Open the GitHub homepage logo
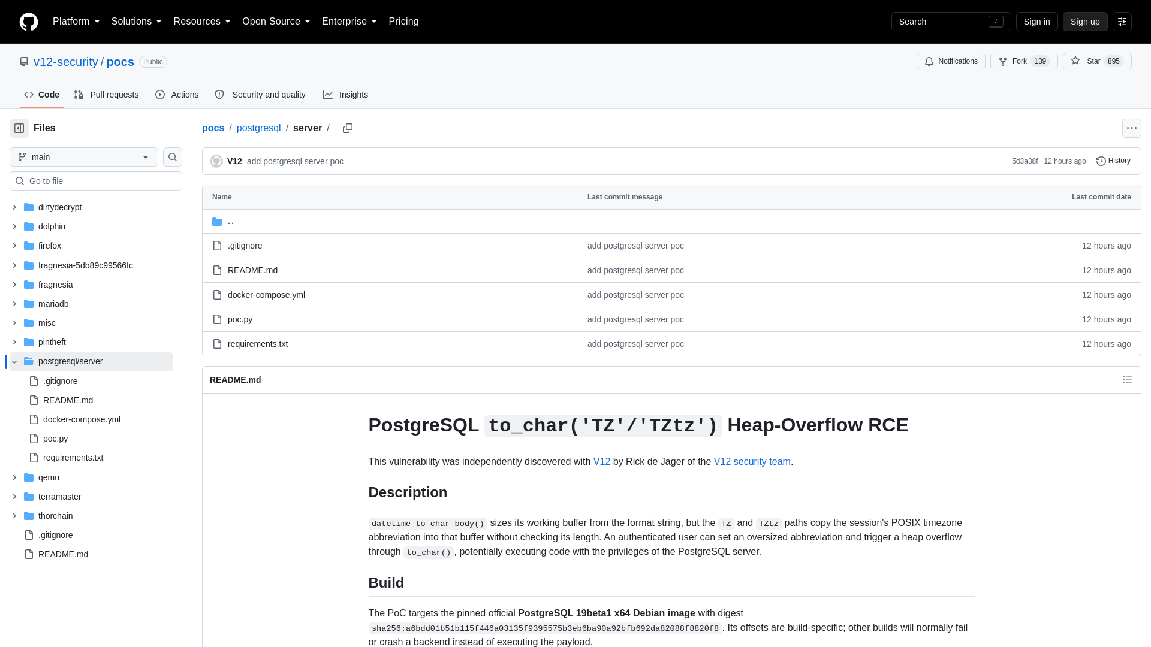 [x=29, y=22]
